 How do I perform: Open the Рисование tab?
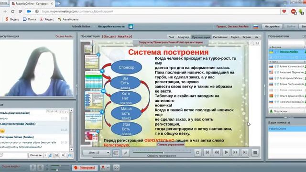click(x=220, y=37)
